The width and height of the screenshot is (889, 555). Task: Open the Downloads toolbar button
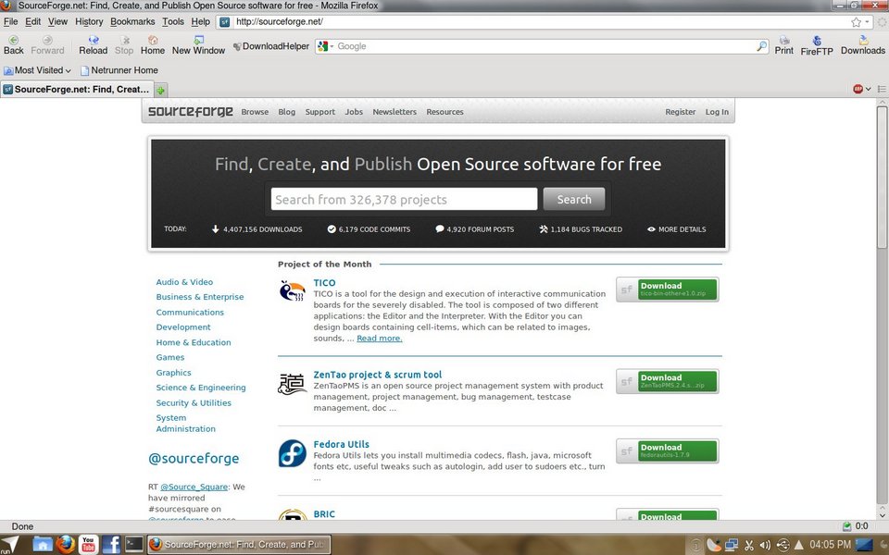[862, 45]
